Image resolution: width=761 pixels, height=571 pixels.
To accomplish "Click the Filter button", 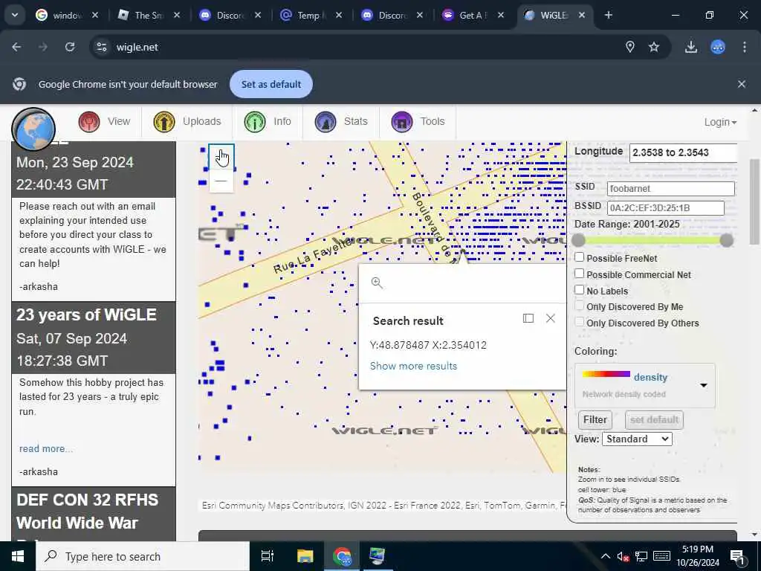I will pos(595,420).
